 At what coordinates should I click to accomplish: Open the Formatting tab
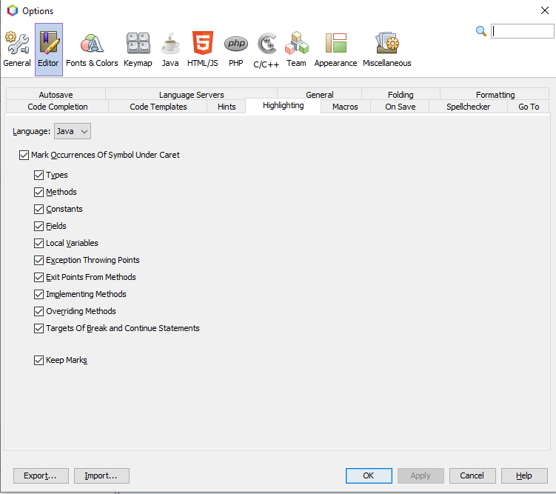[x=495, y=95]
